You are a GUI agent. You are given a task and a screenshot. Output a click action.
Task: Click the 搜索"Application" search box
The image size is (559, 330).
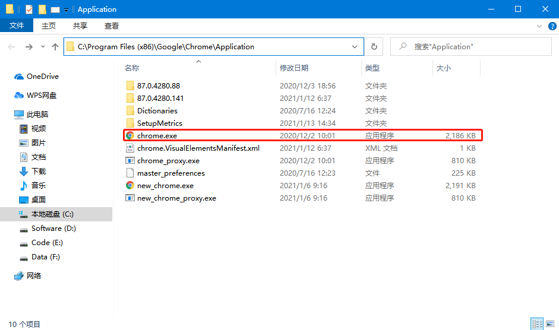[471, 47]
